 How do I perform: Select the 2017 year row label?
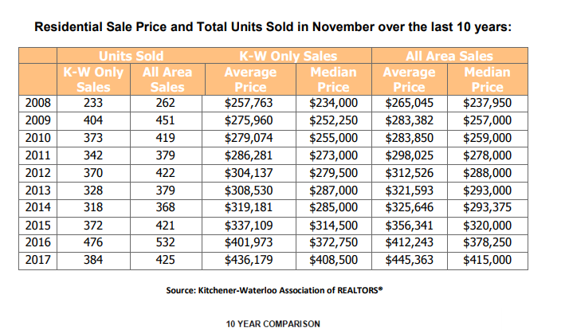(x=37, y=259)
